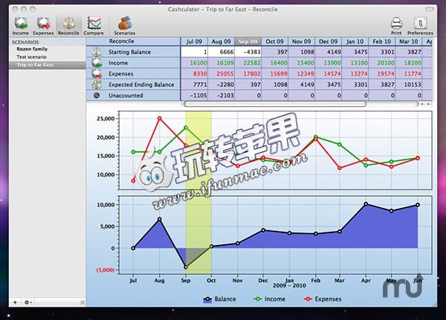This screenshot has width=446, height=320.
Task: Click the Feb income data point
Action: [316, 137]
